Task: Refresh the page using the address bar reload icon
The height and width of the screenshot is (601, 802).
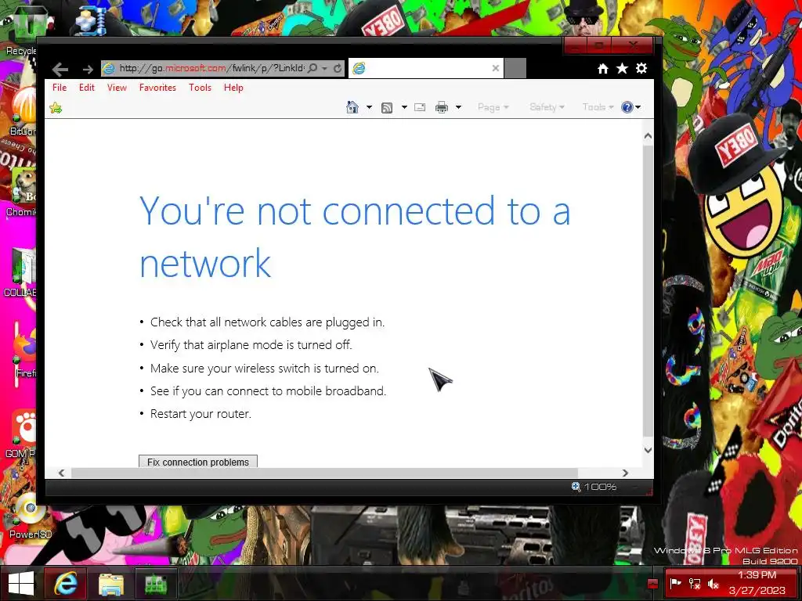Action: click(x=338, y=68)
